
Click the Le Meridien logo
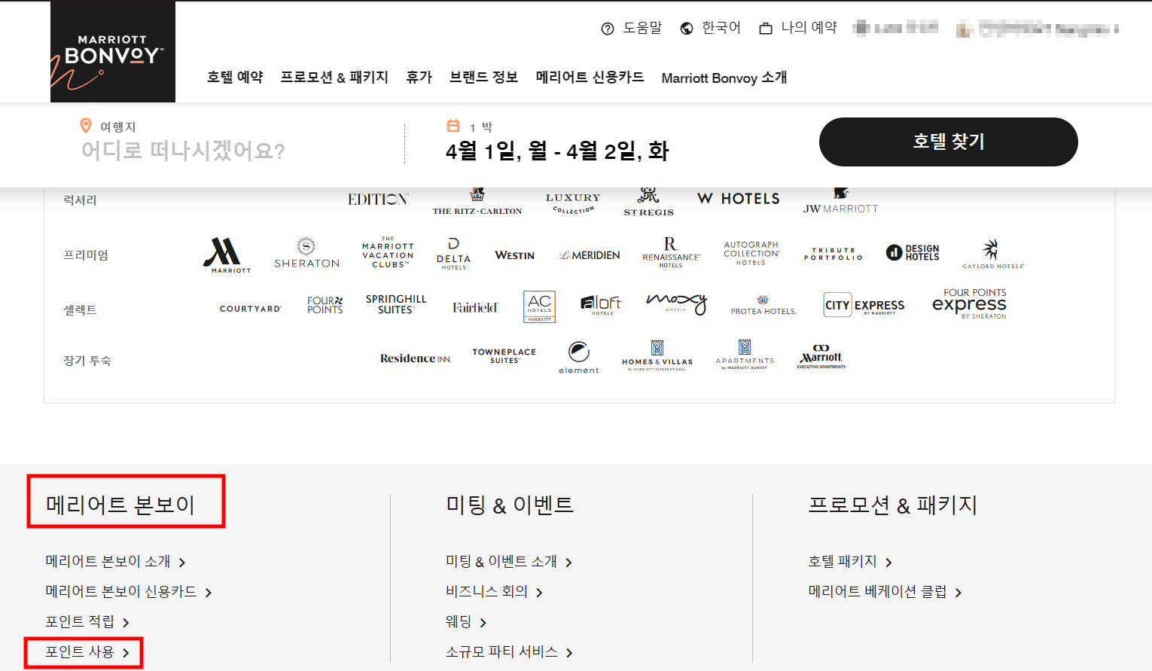[590, 255]
